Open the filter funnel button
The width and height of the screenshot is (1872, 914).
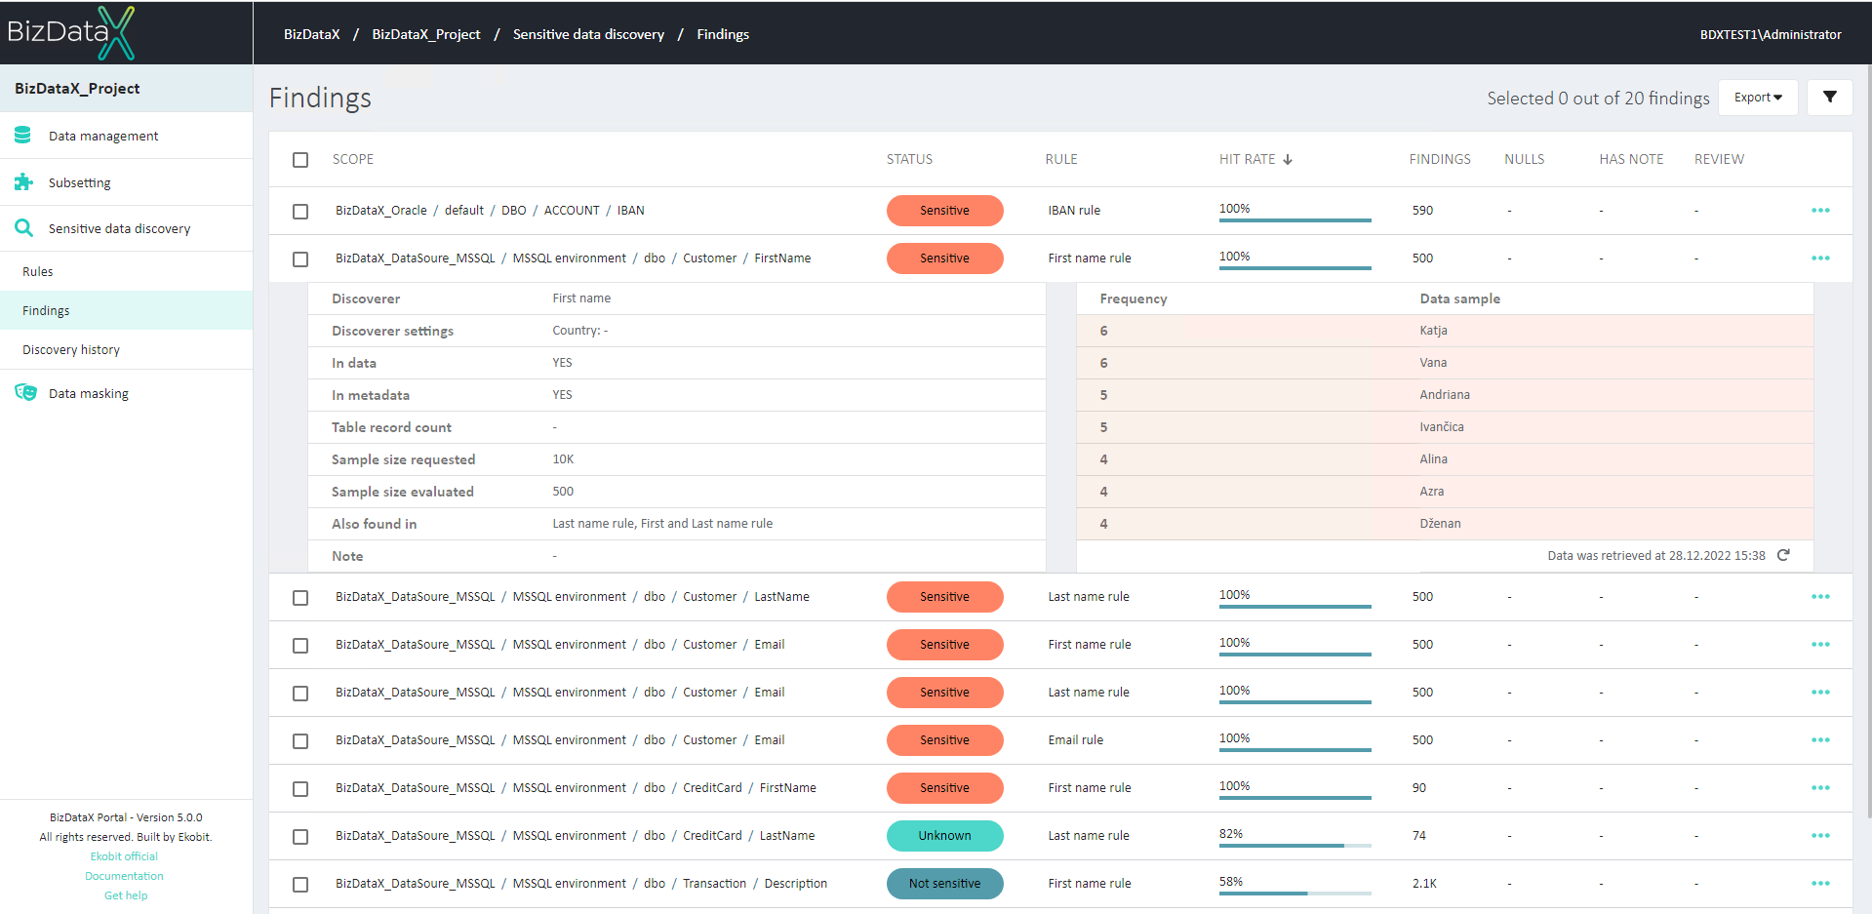click(1830, 98)
